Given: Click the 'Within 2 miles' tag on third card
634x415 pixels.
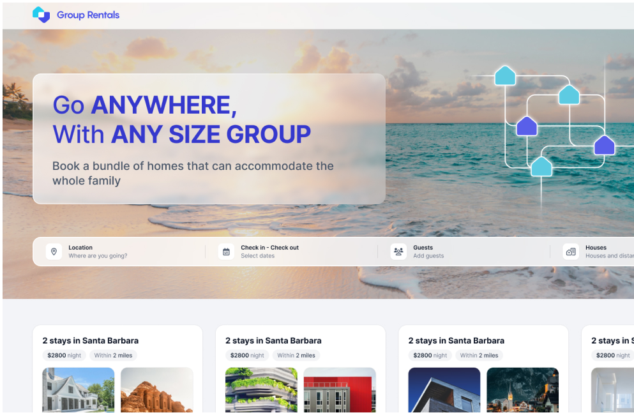Looking at the screenshot, I should click(x=479, y=355).
